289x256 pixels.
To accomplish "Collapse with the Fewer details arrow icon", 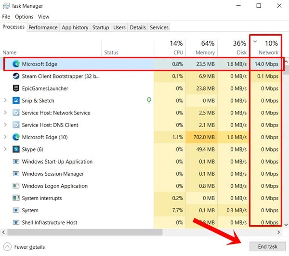I will click(x=7, y=246).
